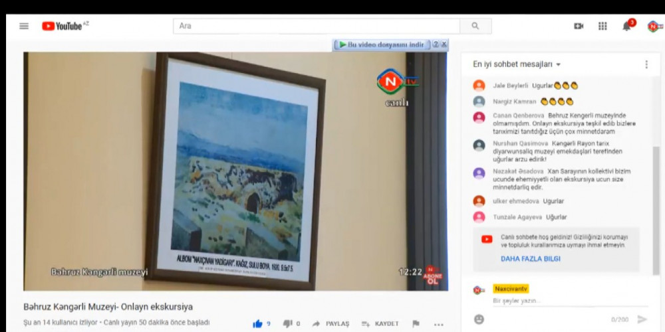
Task: Click the 'Bir şeyler yazın' chat input
Action: pyautogui.click(x=571, y=301)
